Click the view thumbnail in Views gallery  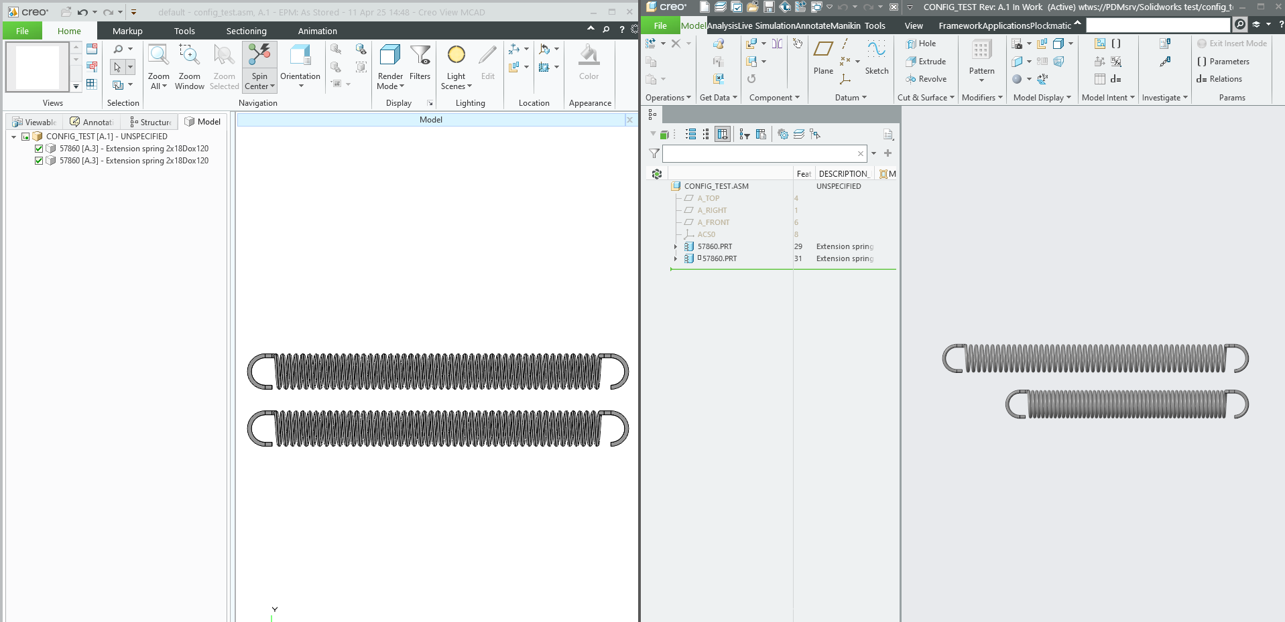[x=38, y=67]
